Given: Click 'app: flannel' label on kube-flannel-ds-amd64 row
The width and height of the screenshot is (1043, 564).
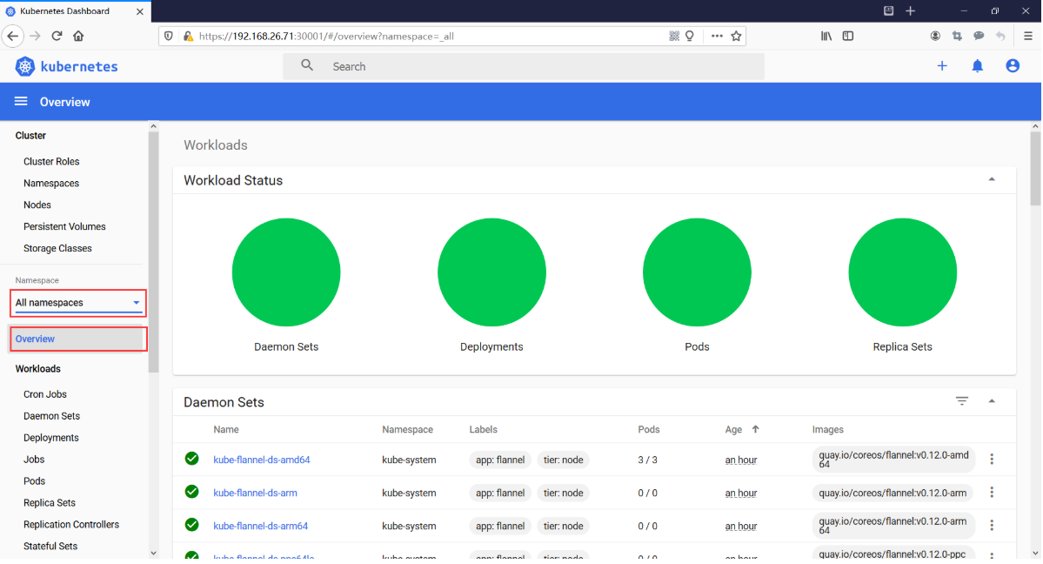Looking at the screenshot, I should (x=500, y=460).
